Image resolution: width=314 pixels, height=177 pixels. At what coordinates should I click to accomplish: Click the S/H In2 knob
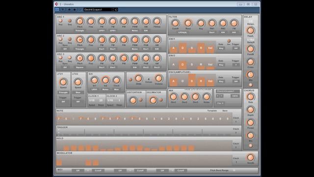(105, 80)
